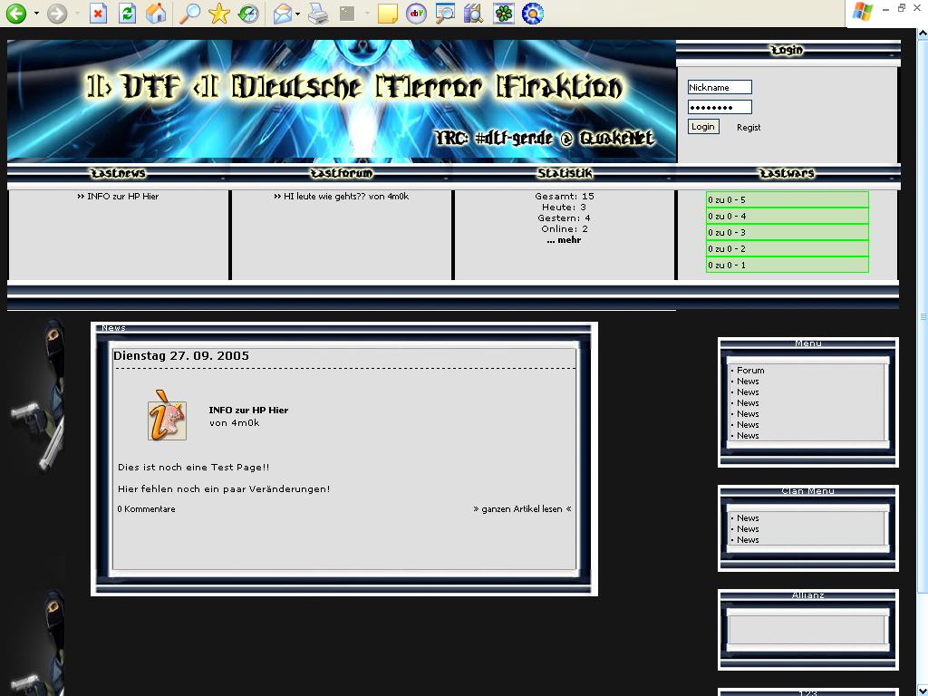The image size is (928, 696).
Task: Open Search with the magnifying glass icon
Action: coord(189,14)
